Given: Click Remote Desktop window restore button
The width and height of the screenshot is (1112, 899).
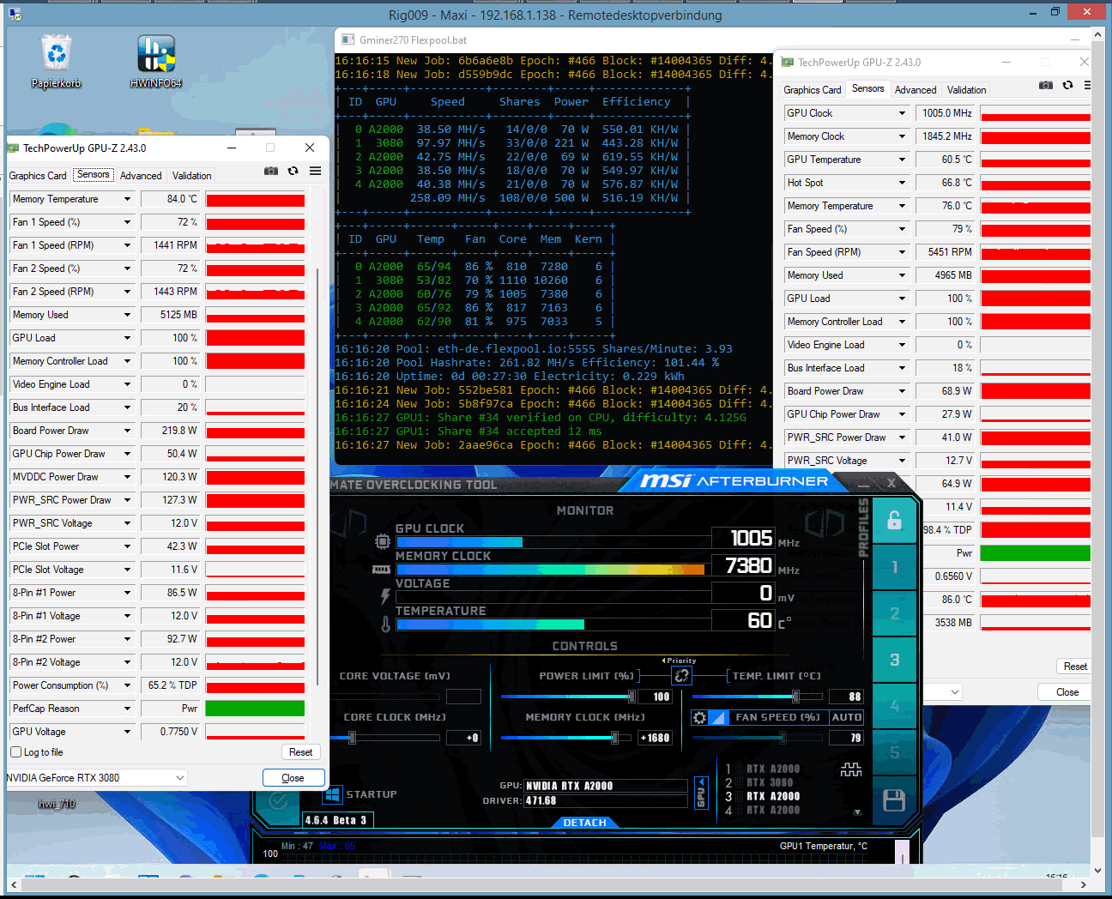Looking at the screenshot, I should coord(1055,12).
